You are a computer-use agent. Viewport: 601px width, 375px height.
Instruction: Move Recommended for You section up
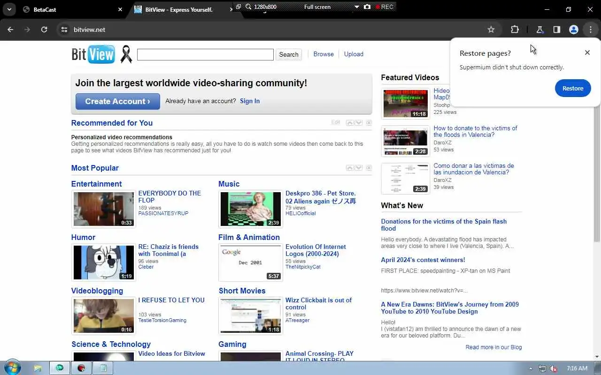pos(349,123)
